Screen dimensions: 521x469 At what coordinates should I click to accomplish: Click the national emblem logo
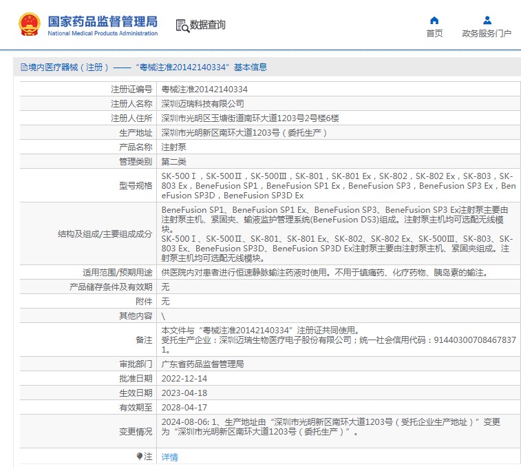click(x=29, y=25)
